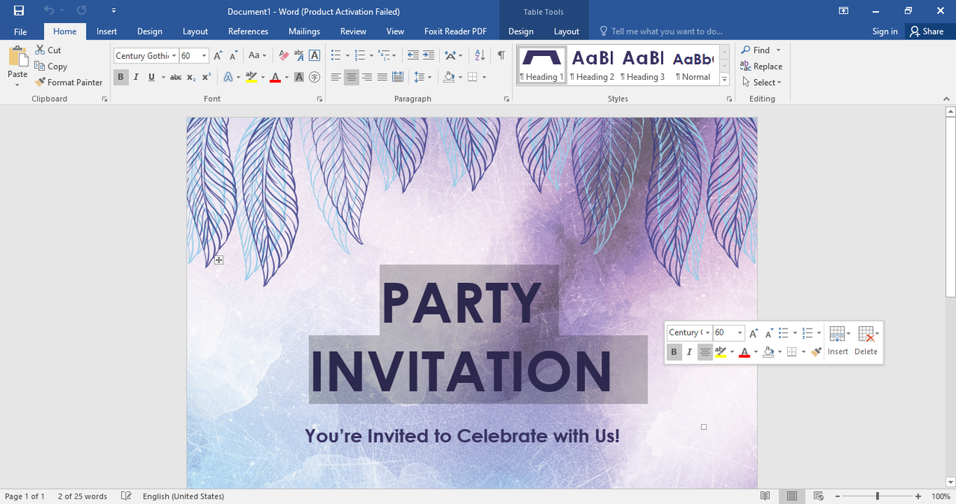Click the Tell me what you want to do box
This screenshot has width=956, height=504.
coord(662,31)
